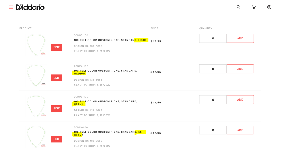This screenshot has width=290, height=150.
Task: Focus quantity field for Heavy picks
Action: click(x=213, y=100)
